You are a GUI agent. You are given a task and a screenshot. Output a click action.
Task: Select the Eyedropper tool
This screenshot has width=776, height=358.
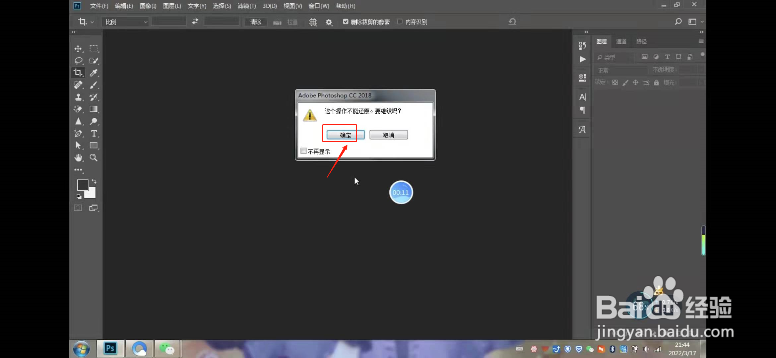(94, 73)
